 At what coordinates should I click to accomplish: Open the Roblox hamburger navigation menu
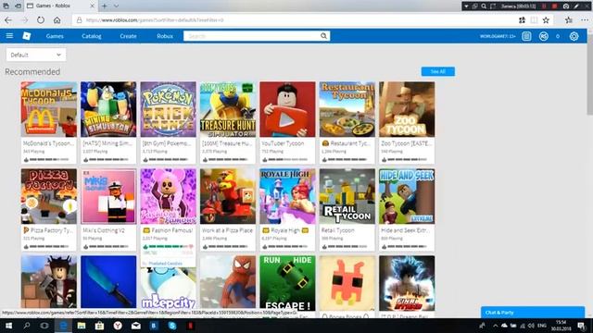pos(9,36)
